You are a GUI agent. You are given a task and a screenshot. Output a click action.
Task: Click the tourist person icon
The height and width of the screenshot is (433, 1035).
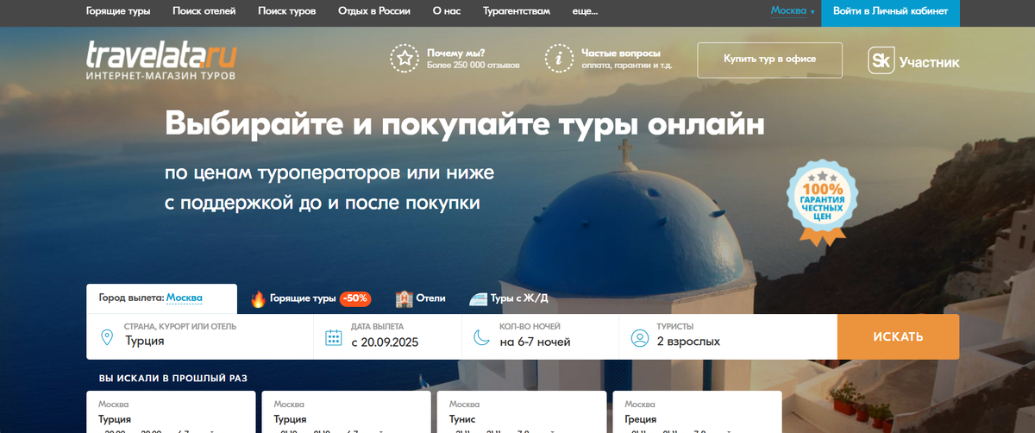click(x=639, y=337)
